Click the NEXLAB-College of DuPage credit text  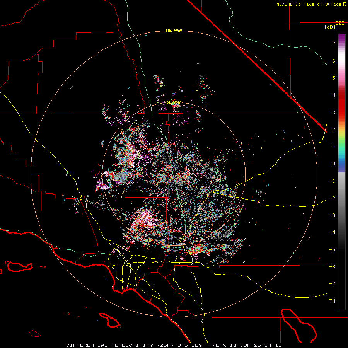[309, 4]
